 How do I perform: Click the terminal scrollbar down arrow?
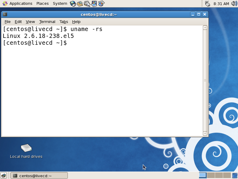pyautogui.click(x=205, y=133)
